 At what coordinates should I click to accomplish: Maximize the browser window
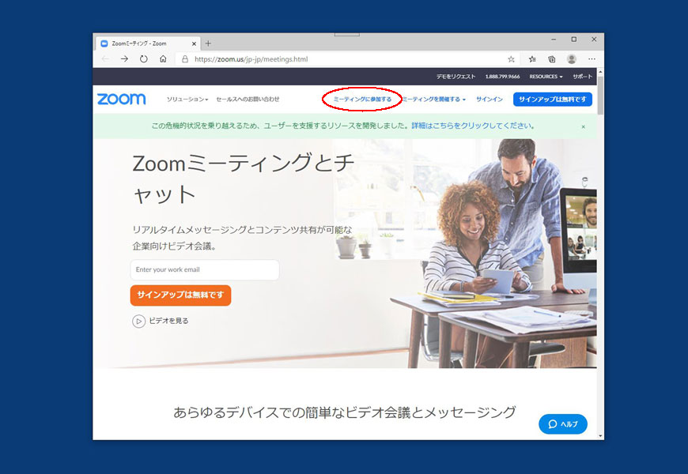[573, 39]
